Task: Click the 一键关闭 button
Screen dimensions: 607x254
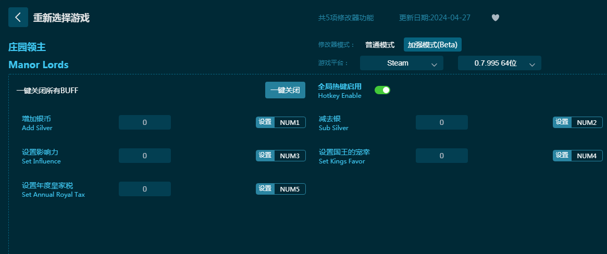Action: point(285,90)
